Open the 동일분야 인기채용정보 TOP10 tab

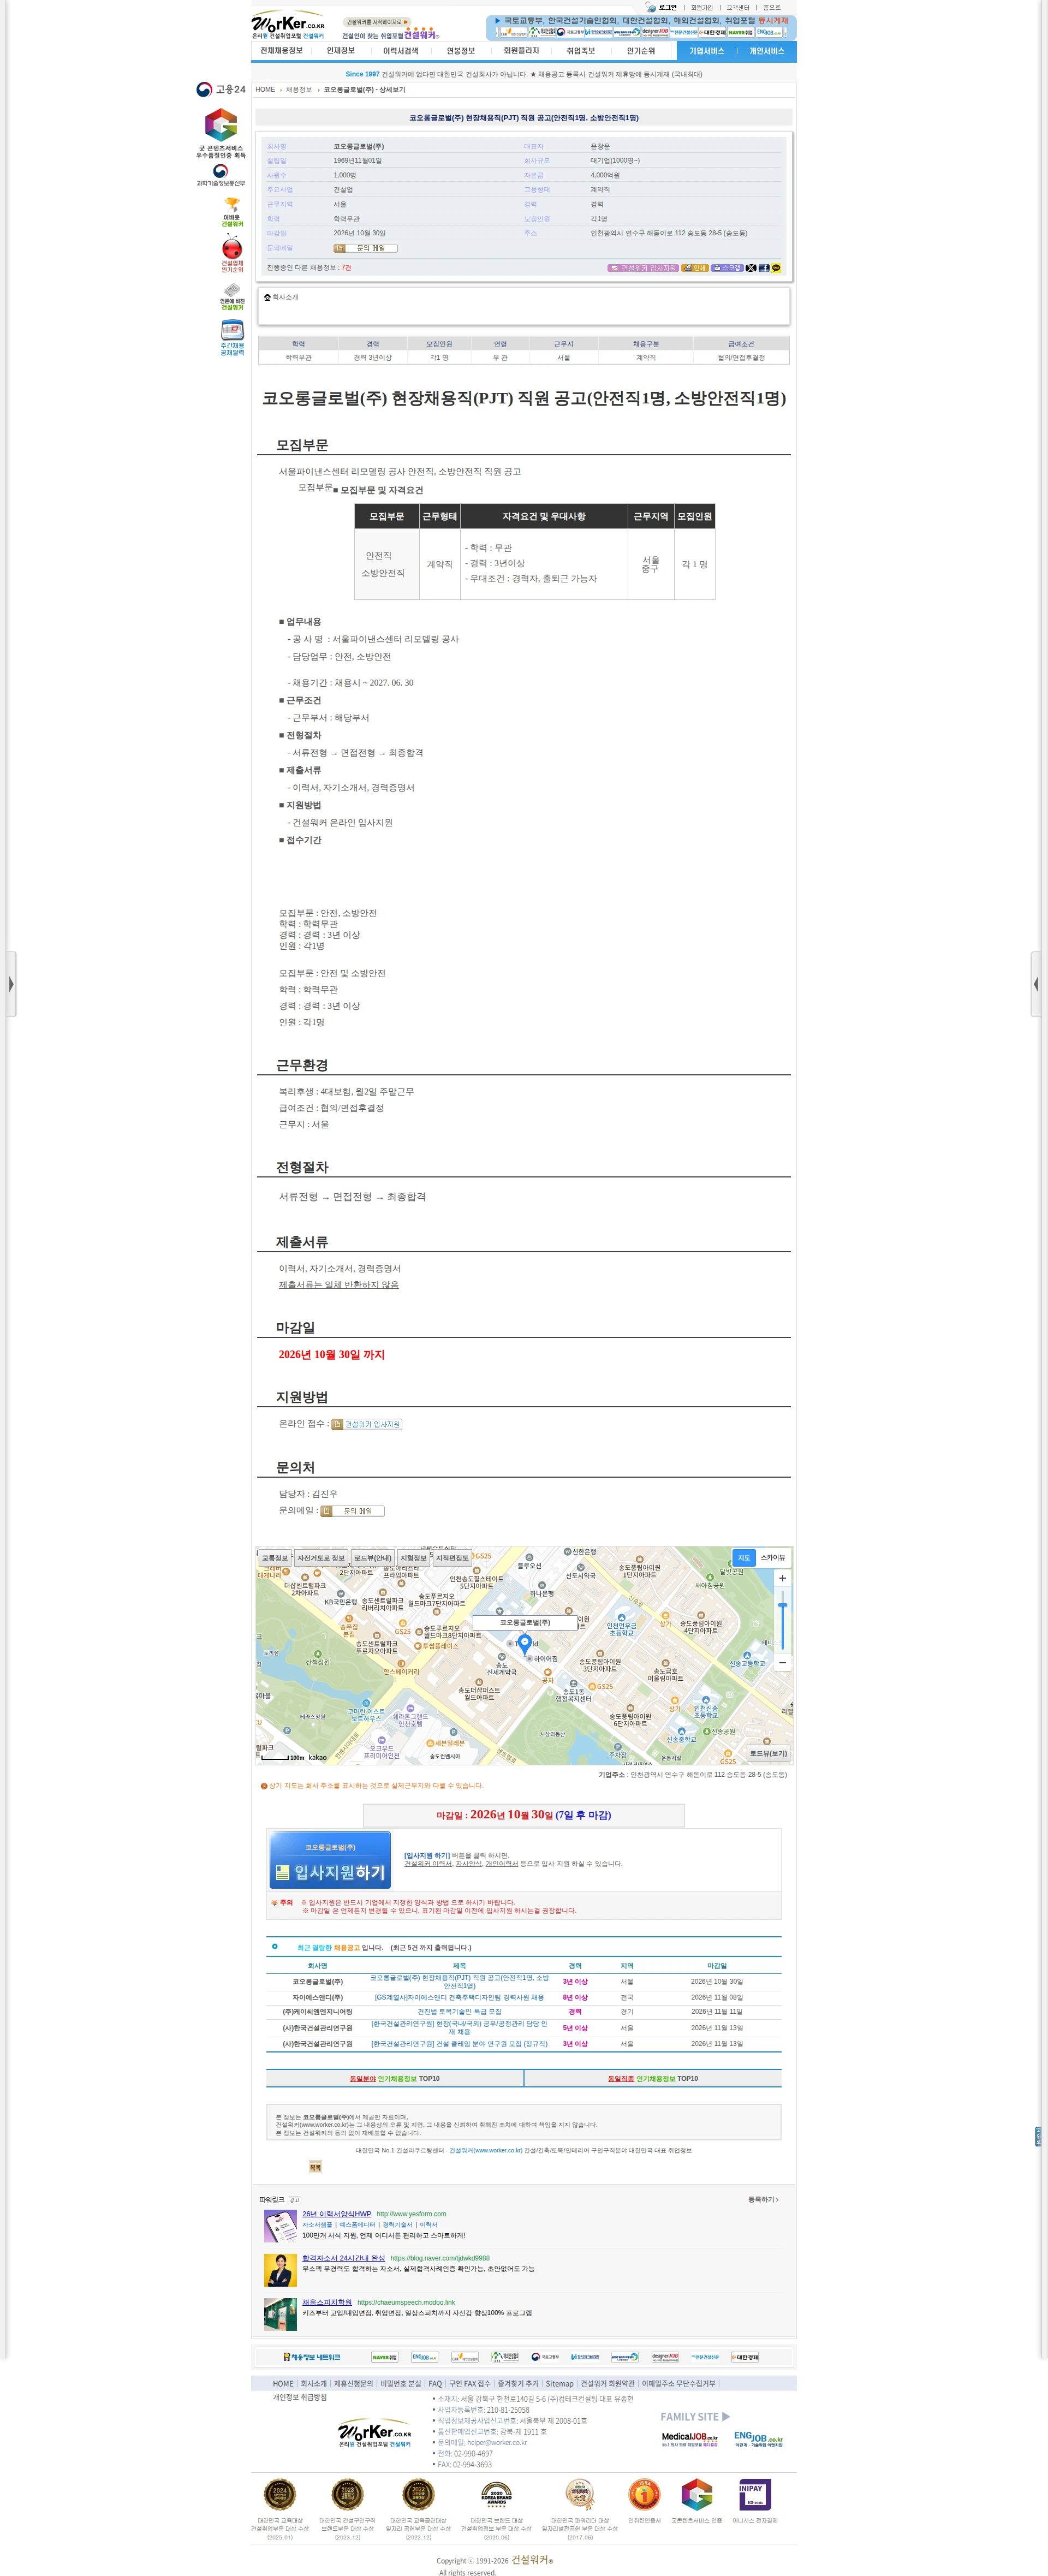coord(394,2078)
